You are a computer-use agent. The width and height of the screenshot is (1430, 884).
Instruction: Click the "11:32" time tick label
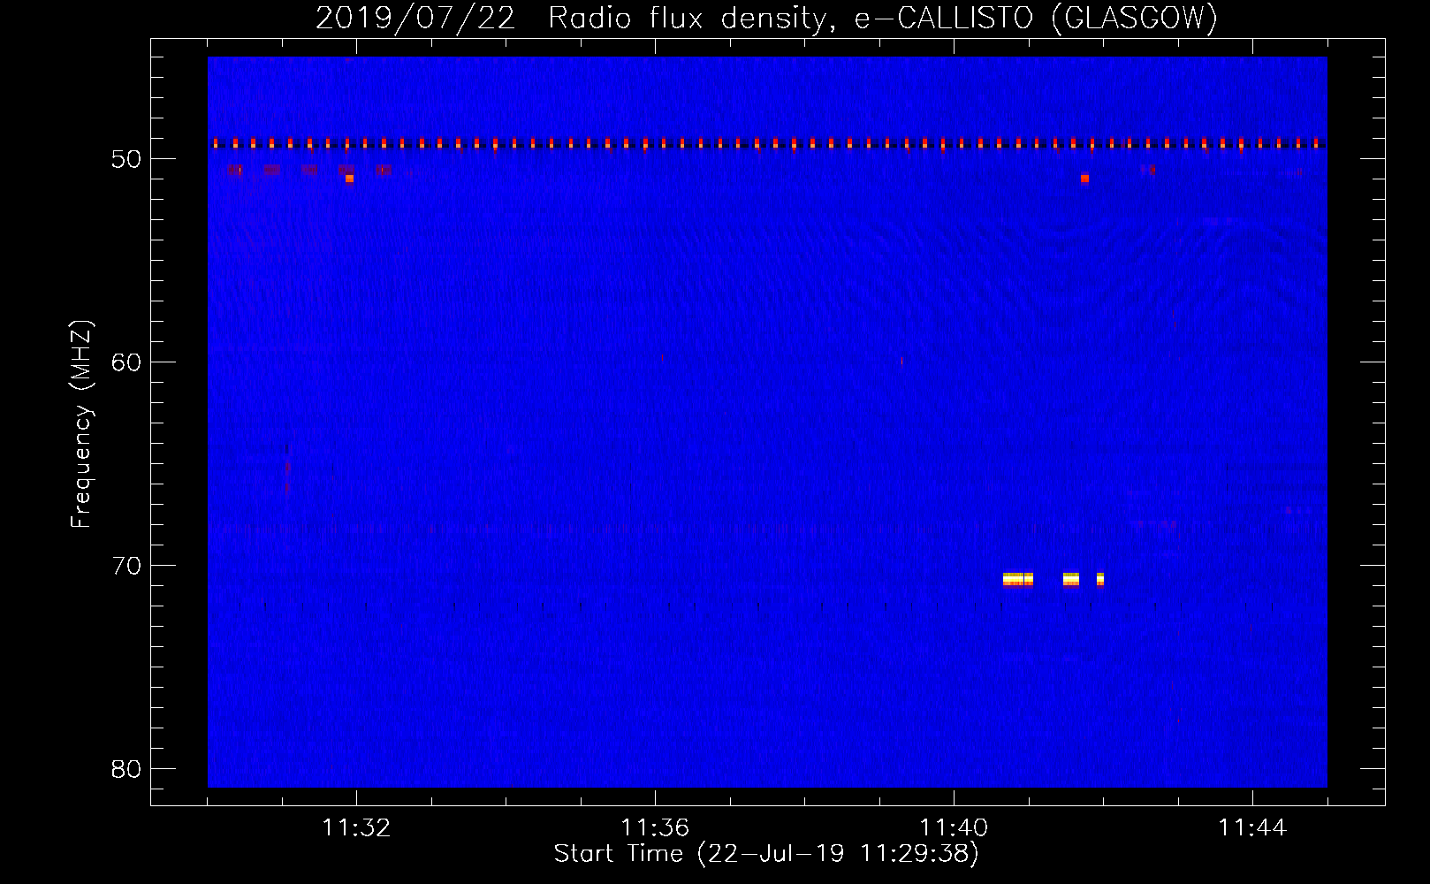pos(356,827)
